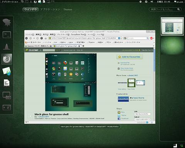Open the bottom dash icon with the checkmark
The height and width of the screenshot is (148, 185).
7,108
